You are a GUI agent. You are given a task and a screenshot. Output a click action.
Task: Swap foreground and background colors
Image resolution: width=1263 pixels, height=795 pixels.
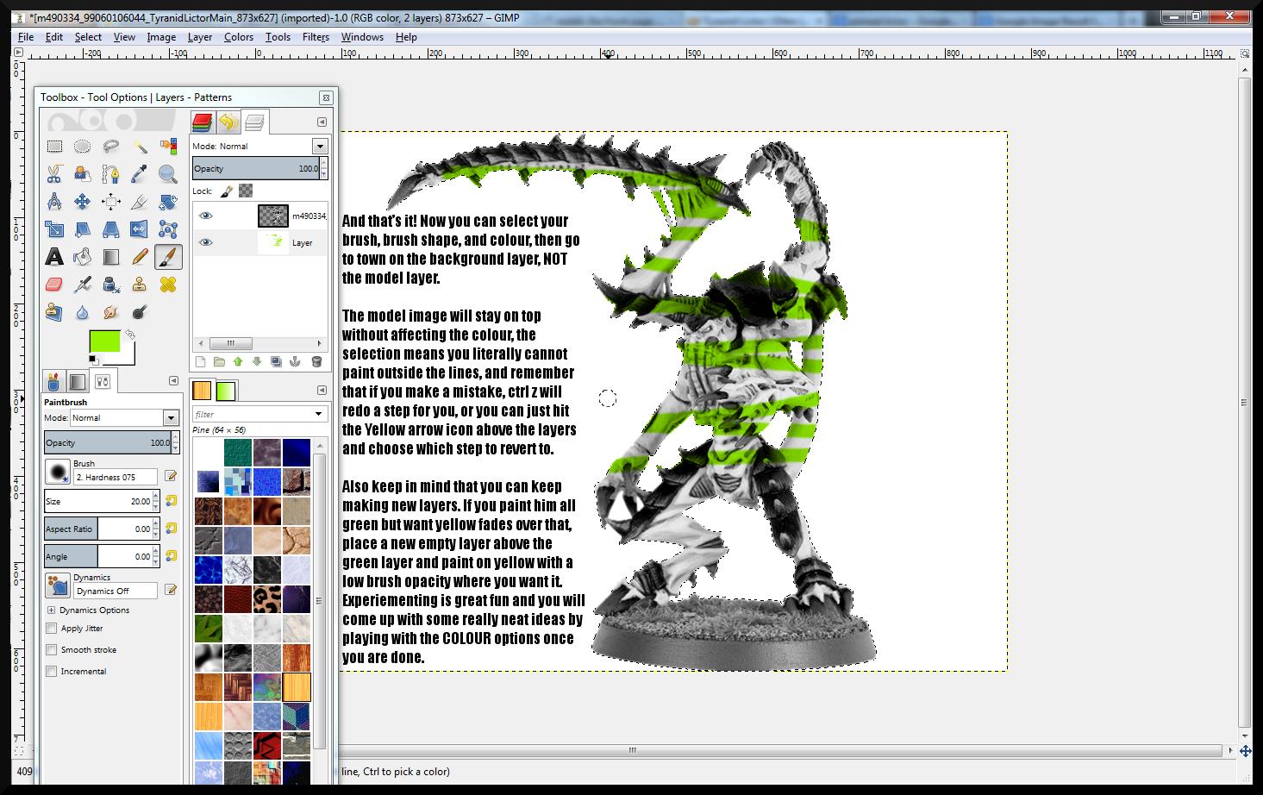pyautogui.click(x=130, y=334)
